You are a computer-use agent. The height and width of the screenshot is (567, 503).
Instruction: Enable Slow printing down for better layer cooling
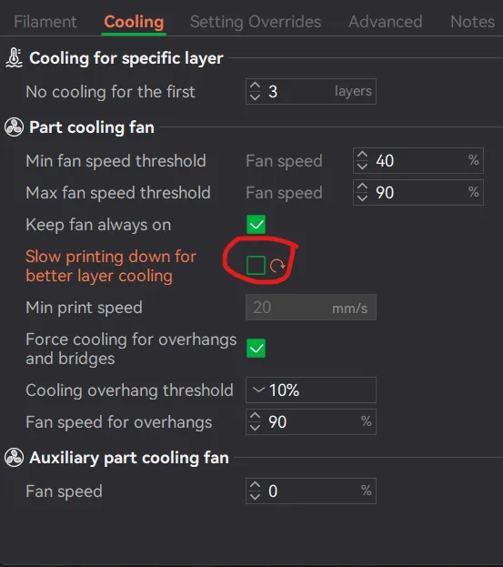256,266
